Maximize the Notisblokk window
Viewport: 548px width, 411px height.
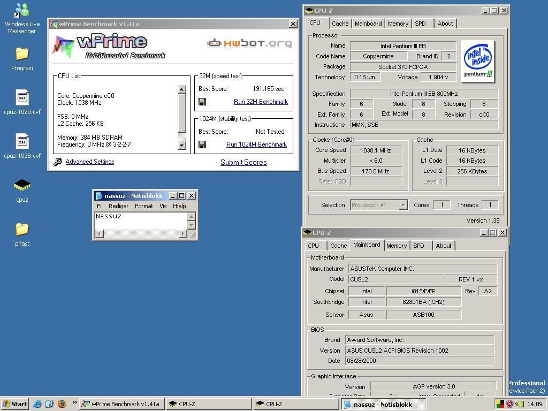pyautogui.click(x=182, y=196)
